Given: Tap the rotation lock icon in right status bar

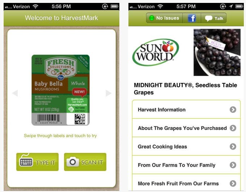Looking at the screenshot, I should click(223, 6).
